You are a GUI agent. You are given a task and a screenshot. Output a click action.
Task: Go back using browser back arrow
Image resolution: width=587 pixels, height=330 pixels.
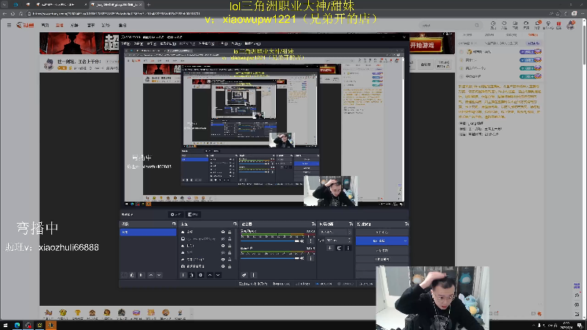[x=4, y=14]
